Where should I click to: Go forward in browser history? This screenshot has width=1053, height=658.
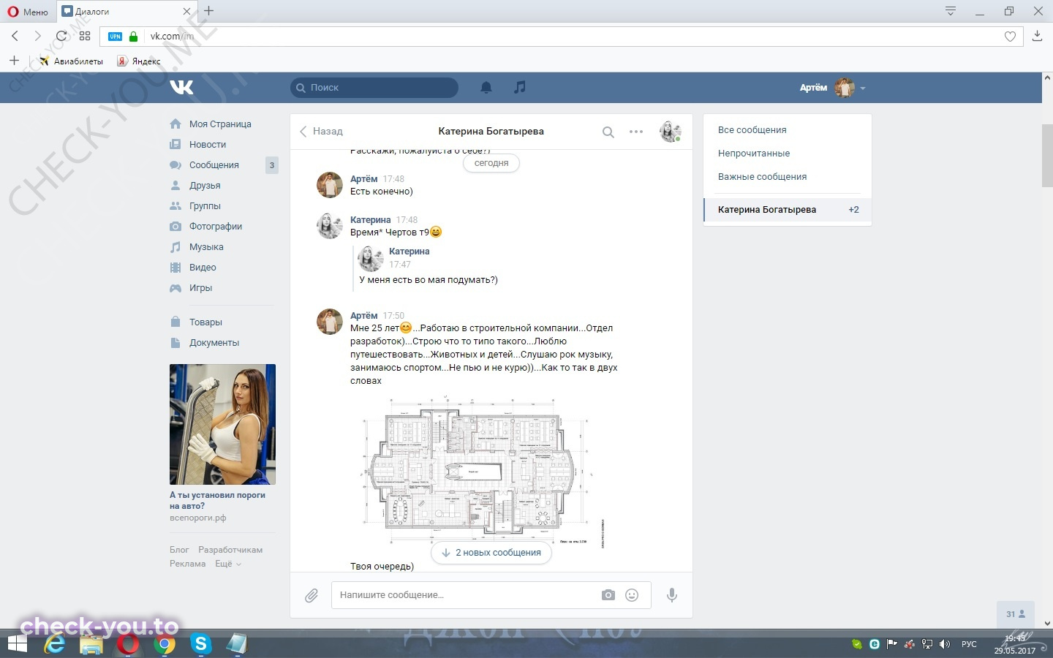point(37,36)
